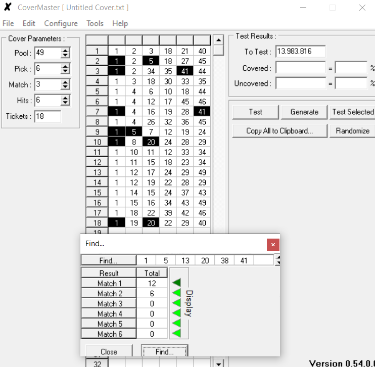Click the Match 1 total value 12
This screenshot has height=367, width=375.
pos(152,283)
